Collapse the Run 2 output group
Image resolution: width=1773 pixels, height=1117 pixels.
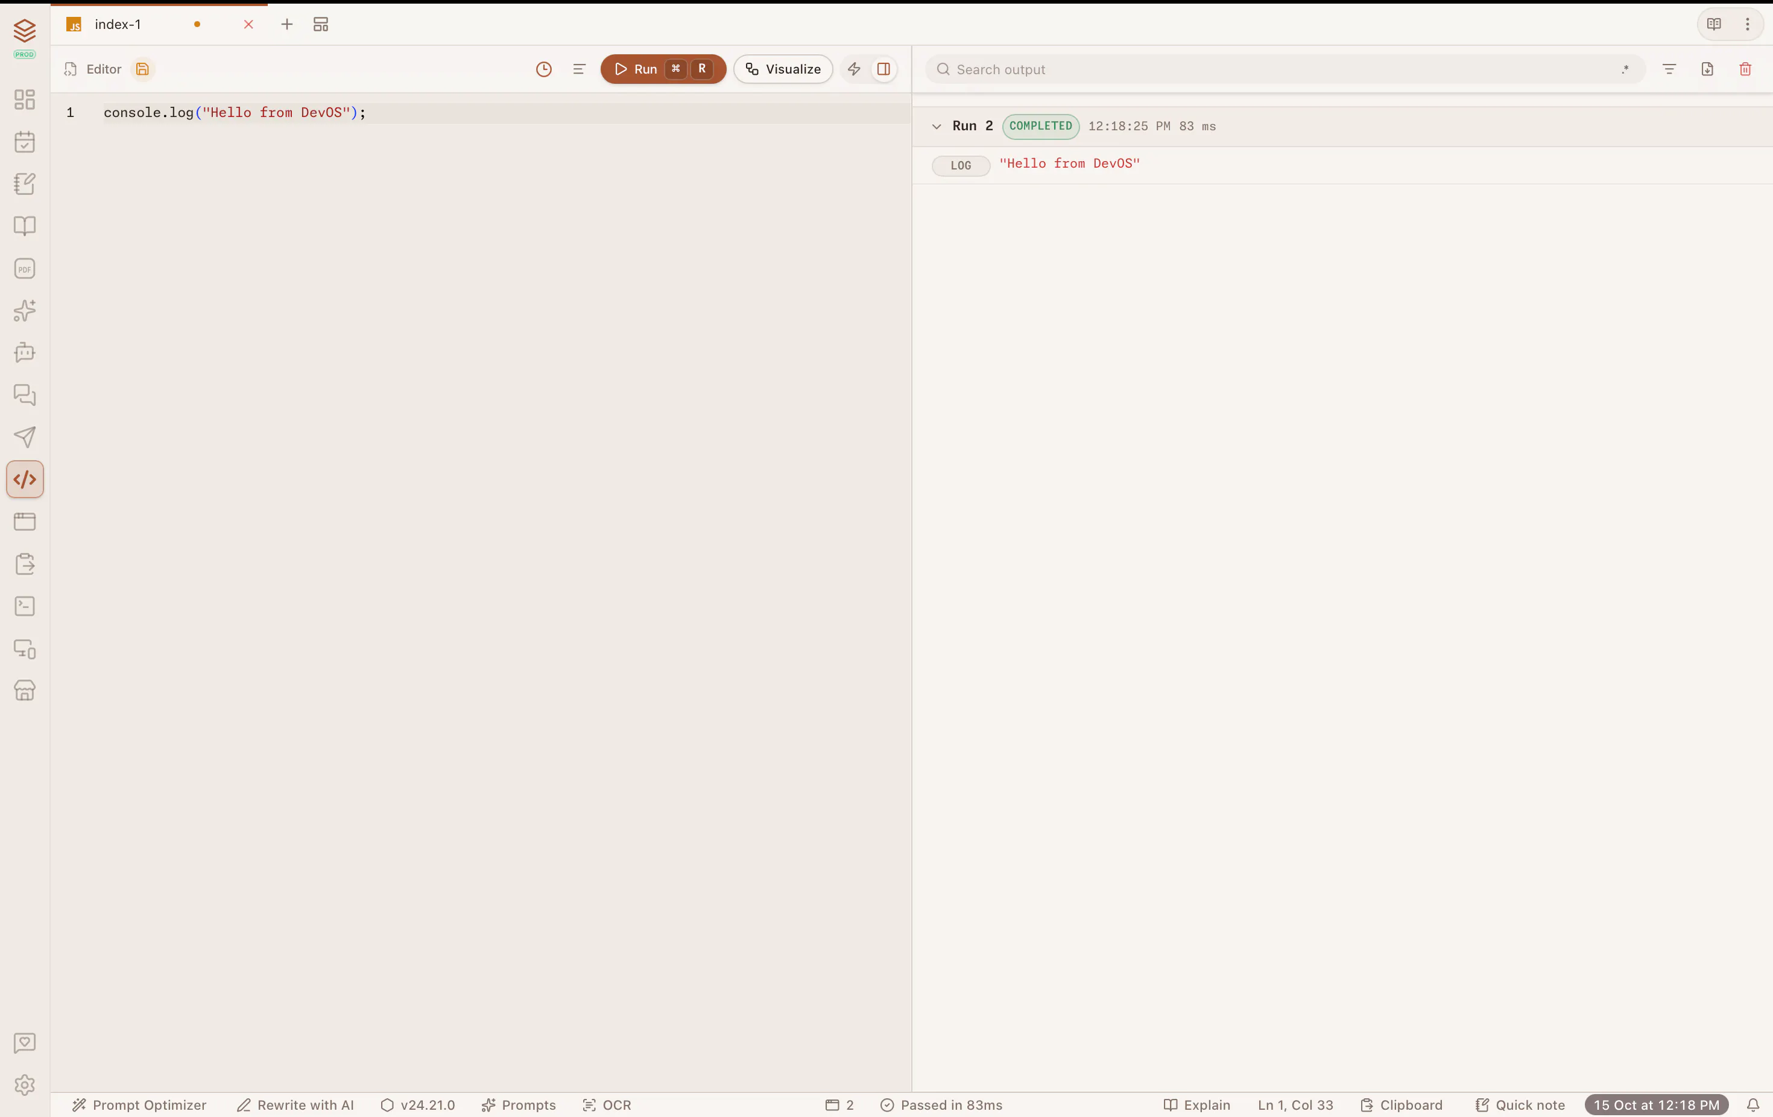point(937,127)
